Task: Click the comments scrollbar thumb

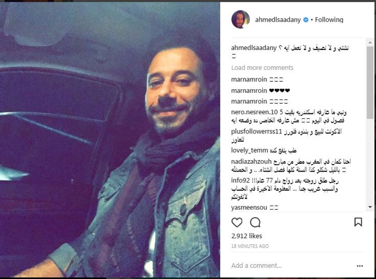Action: pos(370,82)
